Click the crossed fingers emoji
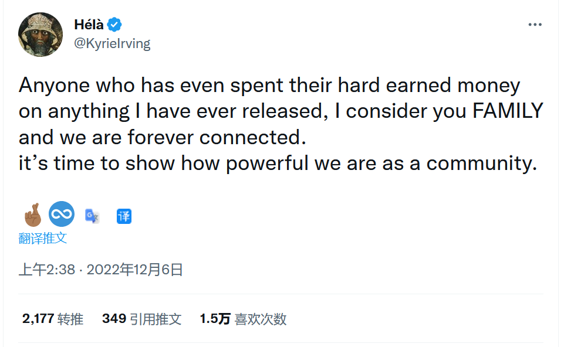Image resolution: width=564 pixels, height=347 pixels. point(33,215)
